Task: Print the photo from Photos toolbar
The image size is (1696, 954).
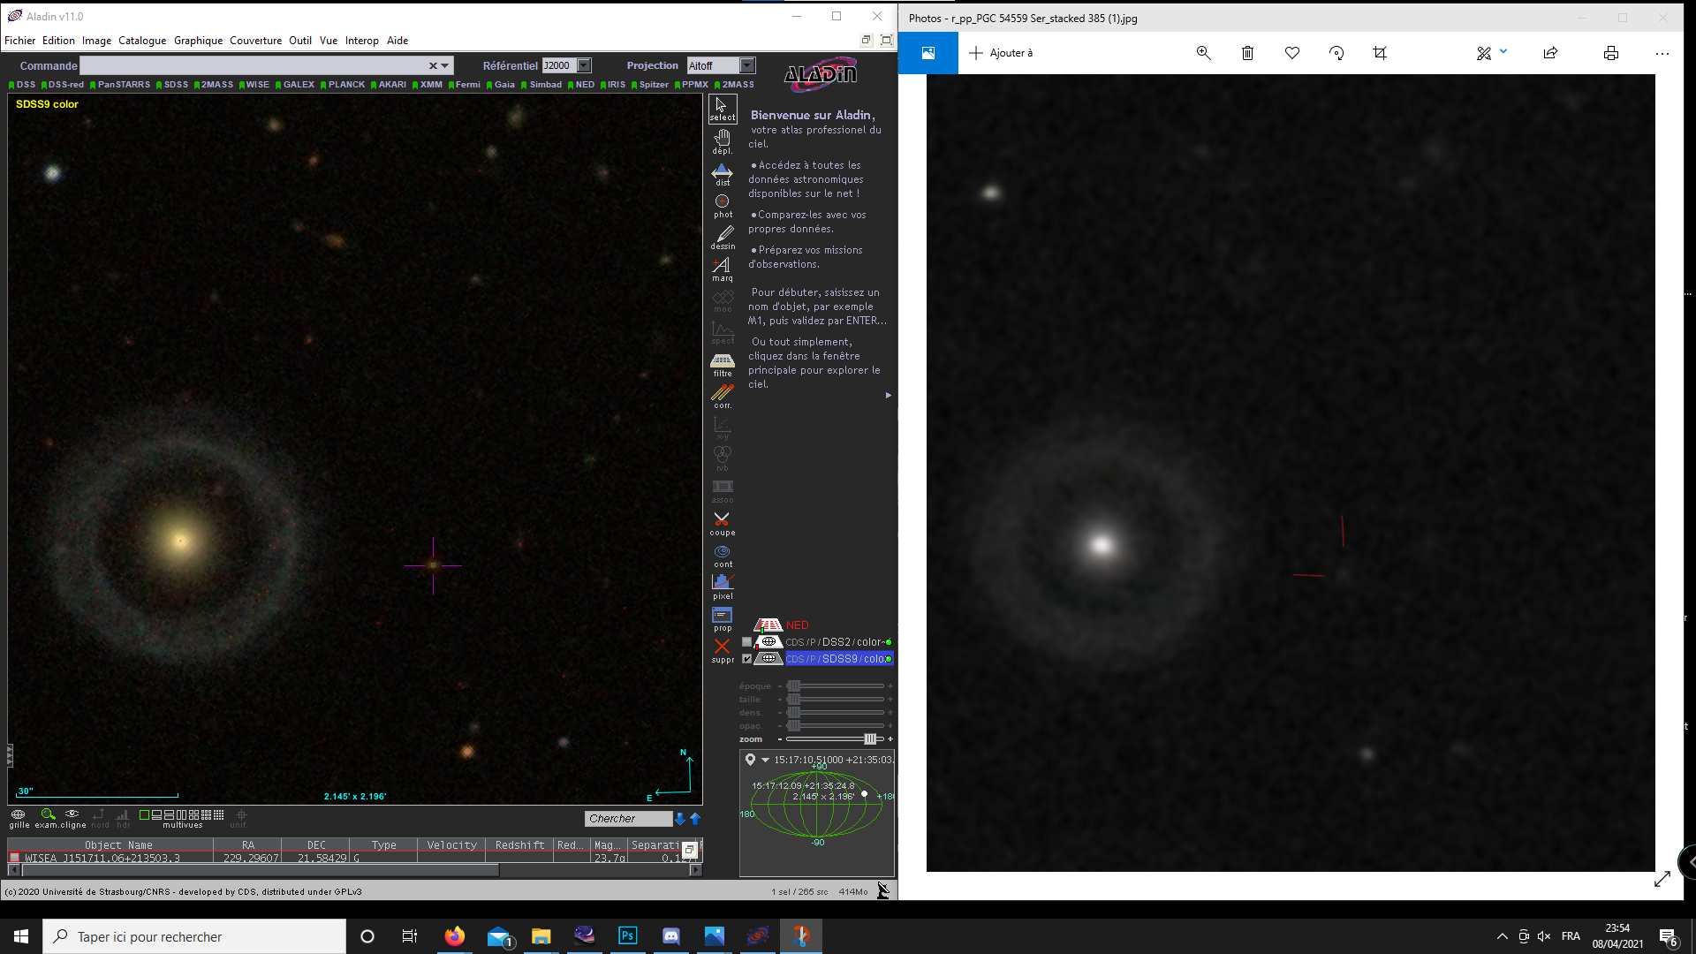Action: [x=1611, y=53]
